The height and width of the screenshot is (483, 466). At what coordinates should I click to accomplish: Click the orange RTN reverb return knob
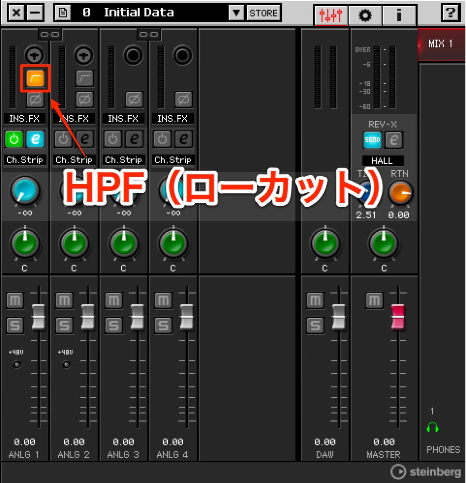(x=400, y=193)
